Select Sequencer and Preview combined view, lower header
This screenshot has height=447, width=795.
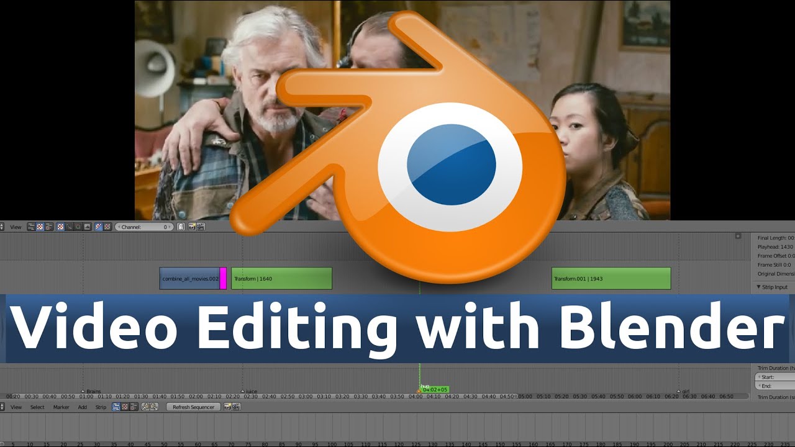pyautogui.click(x=134, y=407)
